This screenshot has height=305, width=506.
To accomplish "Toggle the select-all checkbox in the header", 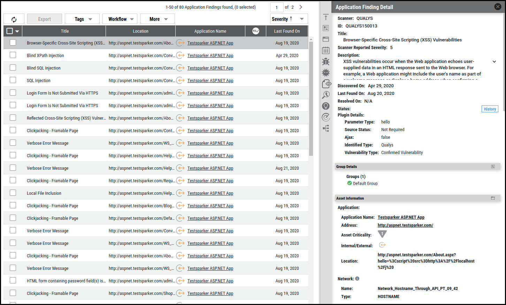I will [x=10, y=31].
